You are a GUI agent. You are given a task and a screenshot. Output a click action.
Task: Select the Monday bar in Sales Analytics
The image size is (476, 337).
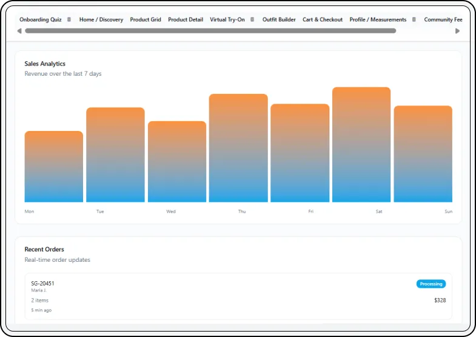(53, 167)
